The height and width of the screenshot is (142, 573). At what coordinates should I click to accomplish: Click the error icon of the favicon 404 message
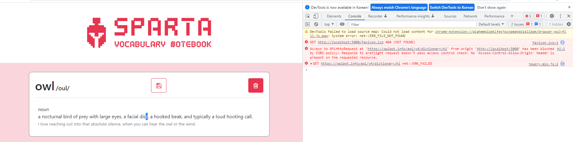306,42
